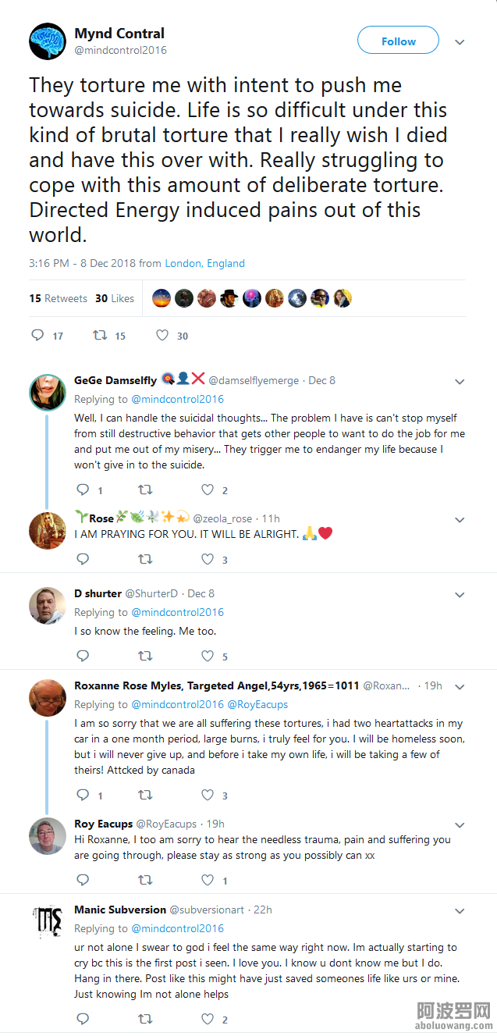Reply to GeGe Damselfly's comment
The width and height of the screenshot is (497, 1036).
tap(83, 490)
